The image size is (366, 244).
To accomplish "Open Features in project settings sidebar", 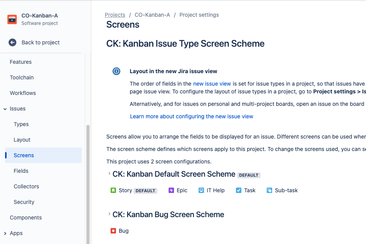I will [x=21, y=62].
